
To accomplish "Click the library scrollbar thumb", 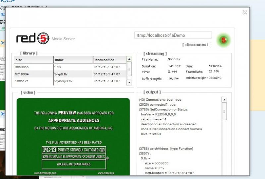I will coord(129,69).
